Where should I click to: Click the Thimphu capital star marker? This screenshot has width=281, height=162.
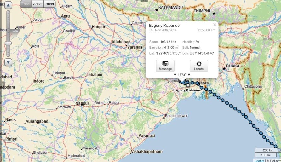coord(214,14)
